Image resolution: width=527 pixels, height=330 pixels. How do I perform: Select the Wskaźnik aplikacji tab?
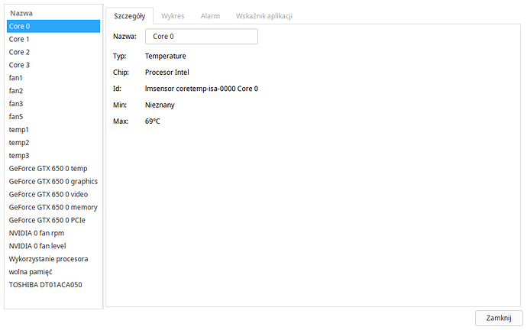click(x=263, y=15)
